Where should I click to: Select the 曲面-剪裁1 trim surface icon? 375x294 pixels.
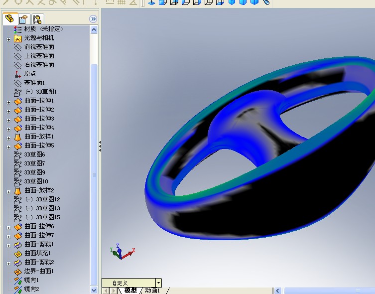(x=18, y=245)
